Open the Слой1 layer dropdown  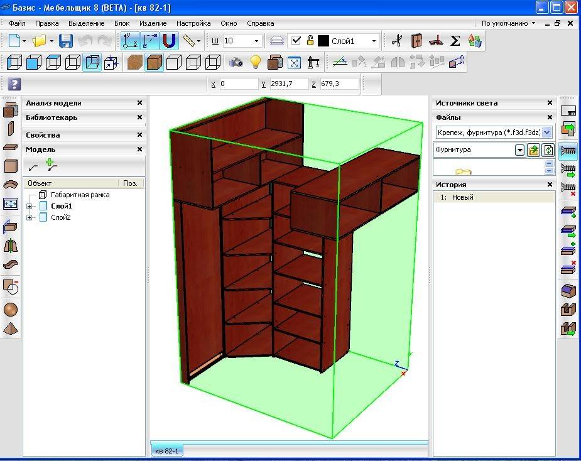(x=374, y=41)
